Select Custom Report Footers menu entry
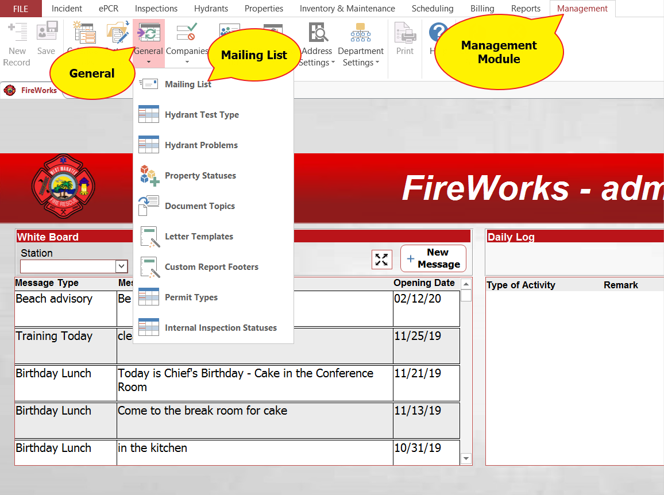 click(214, 267)
